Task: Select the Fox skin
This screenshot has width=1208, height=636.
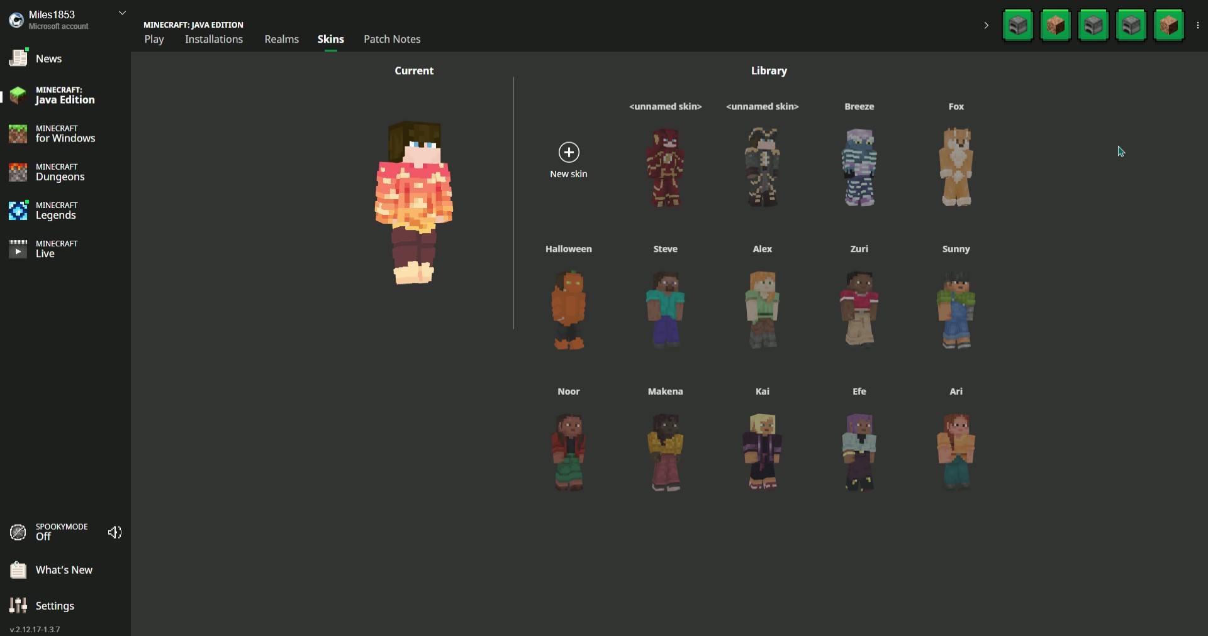Action: [x=956, y=167]
